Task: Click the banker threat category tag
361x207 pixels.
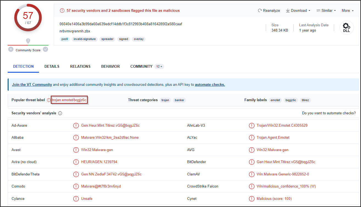Action: 180,100
